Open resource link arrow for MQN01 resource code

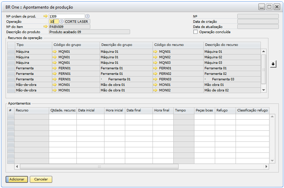click(155, 52)
